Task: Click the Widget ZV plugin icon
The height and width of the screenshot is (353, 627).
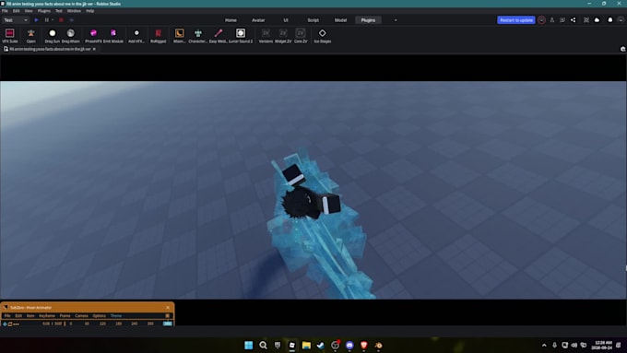Action: pos(283,35)
